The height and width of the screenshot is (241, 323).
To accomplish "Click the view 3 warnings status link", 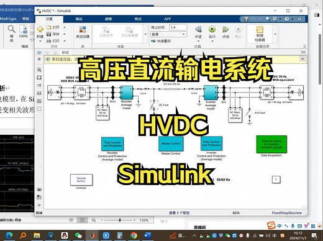I will (x=179, y=212).
